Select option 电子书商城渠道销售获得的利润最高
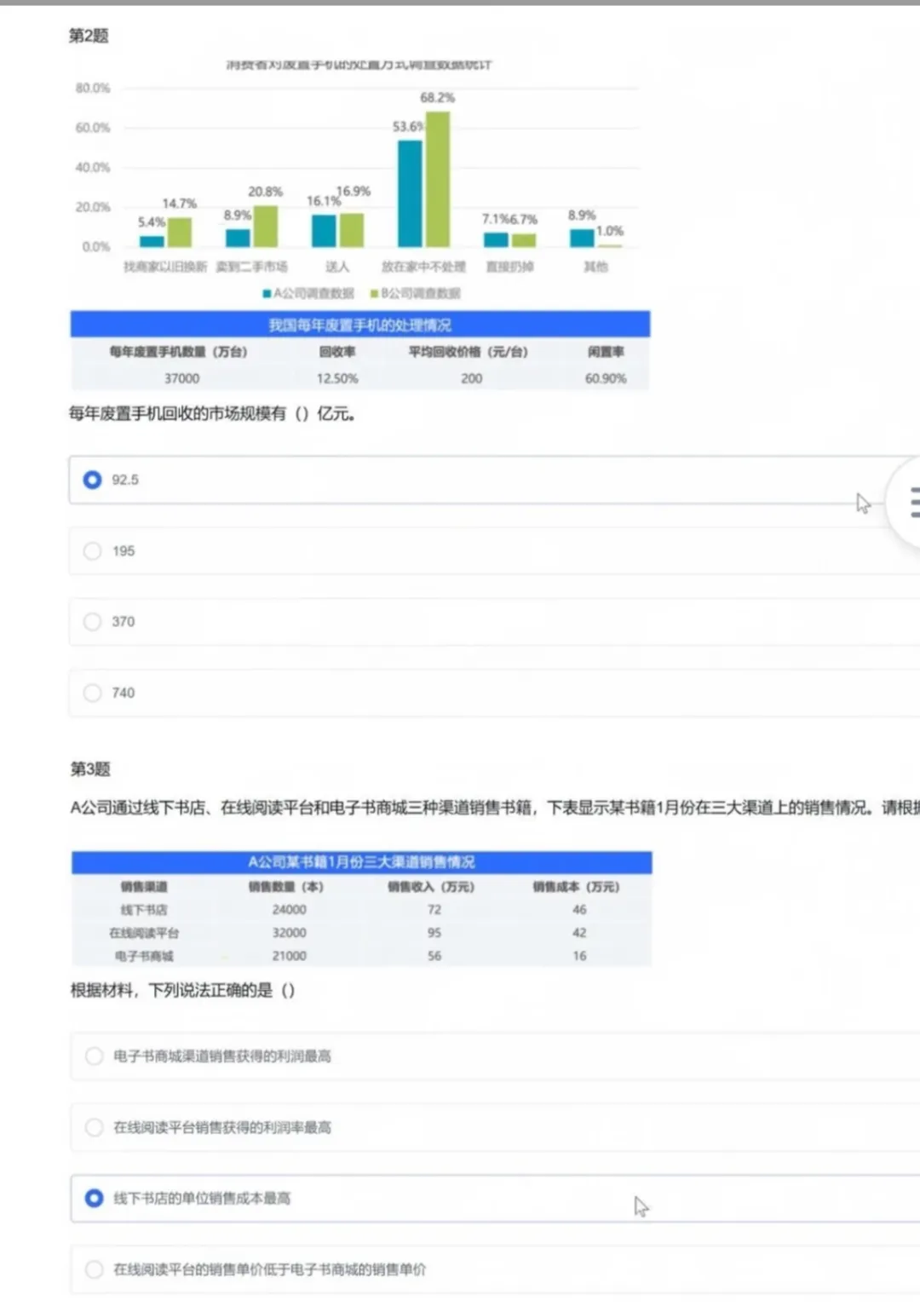Viewport: 920px width, 1312px height. [x=494, y=1056]
